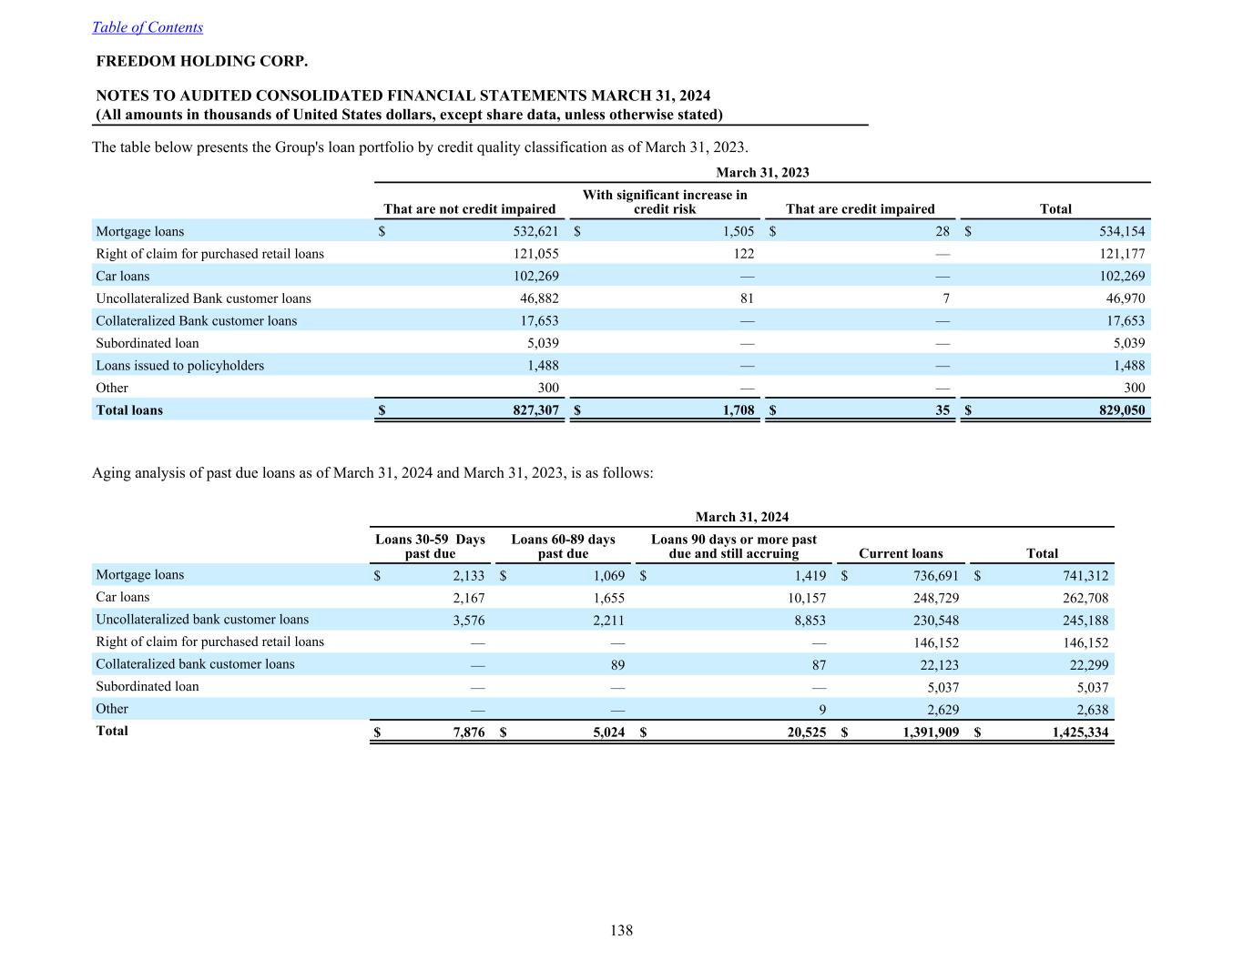Click 'Loans 60-89 days past due' column header
This screenshot has width=1243, height=960.
563,546
